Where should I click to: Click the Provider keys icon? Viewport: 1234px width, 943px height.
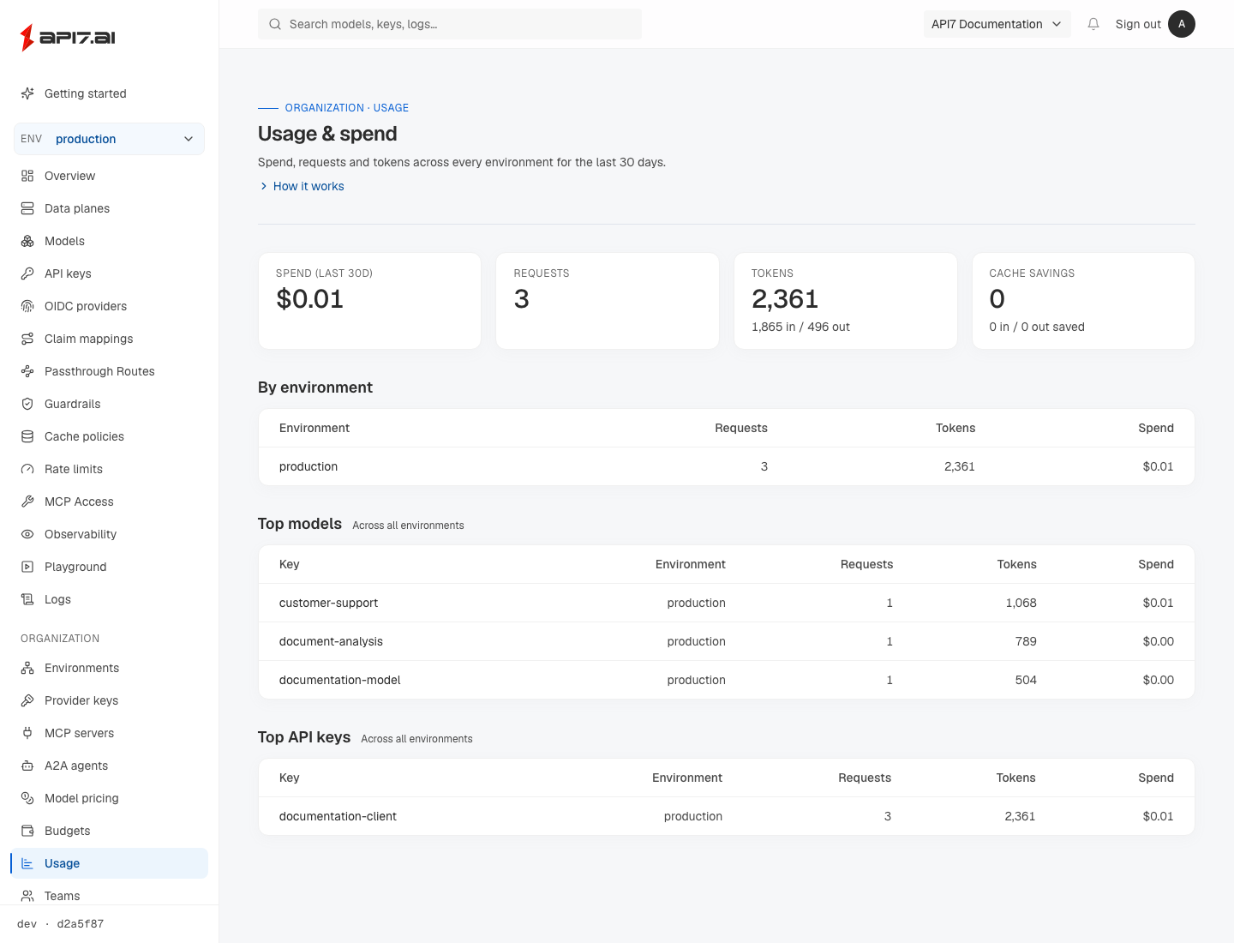pos(27,700)
